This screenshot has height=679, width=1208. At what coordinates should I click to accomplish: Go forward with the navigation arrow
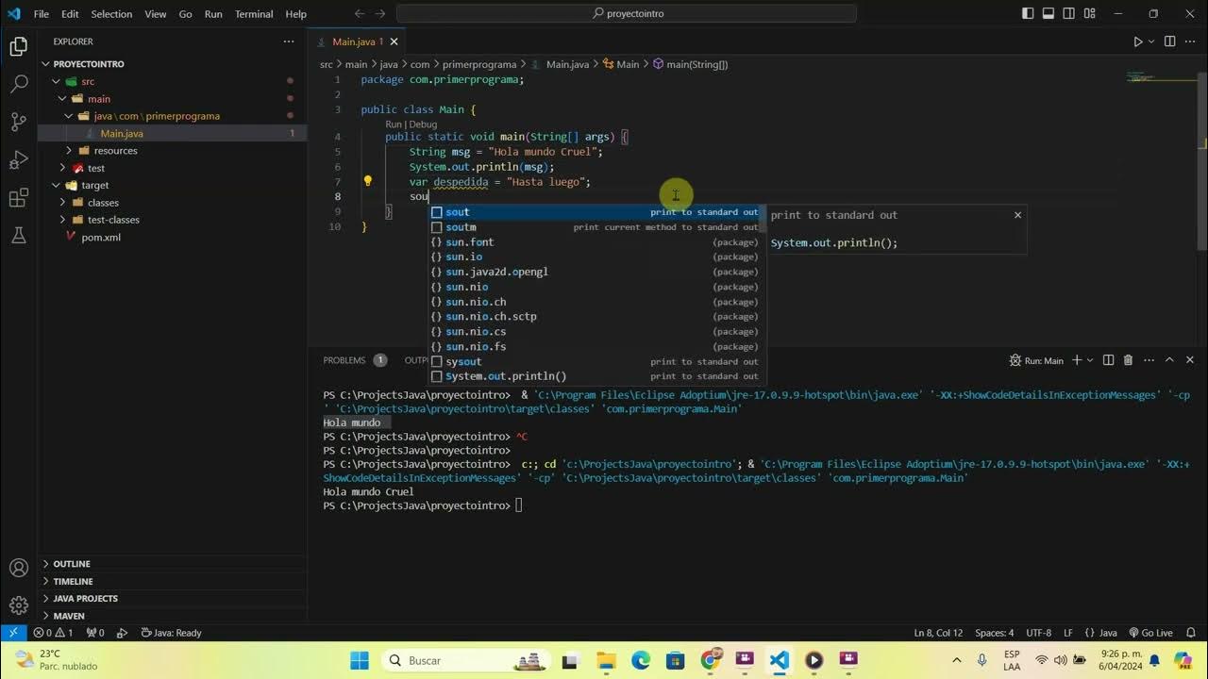[380, 14]
